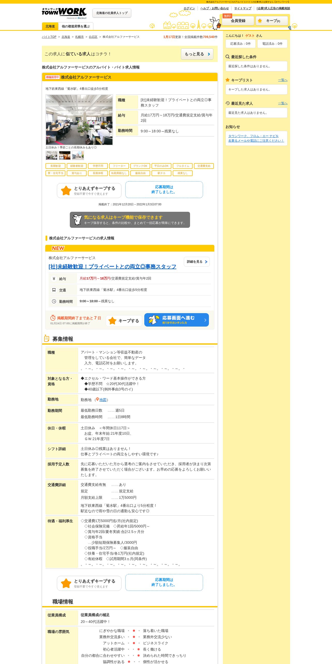
Task: Click とりあえずキープする below 待遇・福利厚生
Action: (x=89, y=583)
